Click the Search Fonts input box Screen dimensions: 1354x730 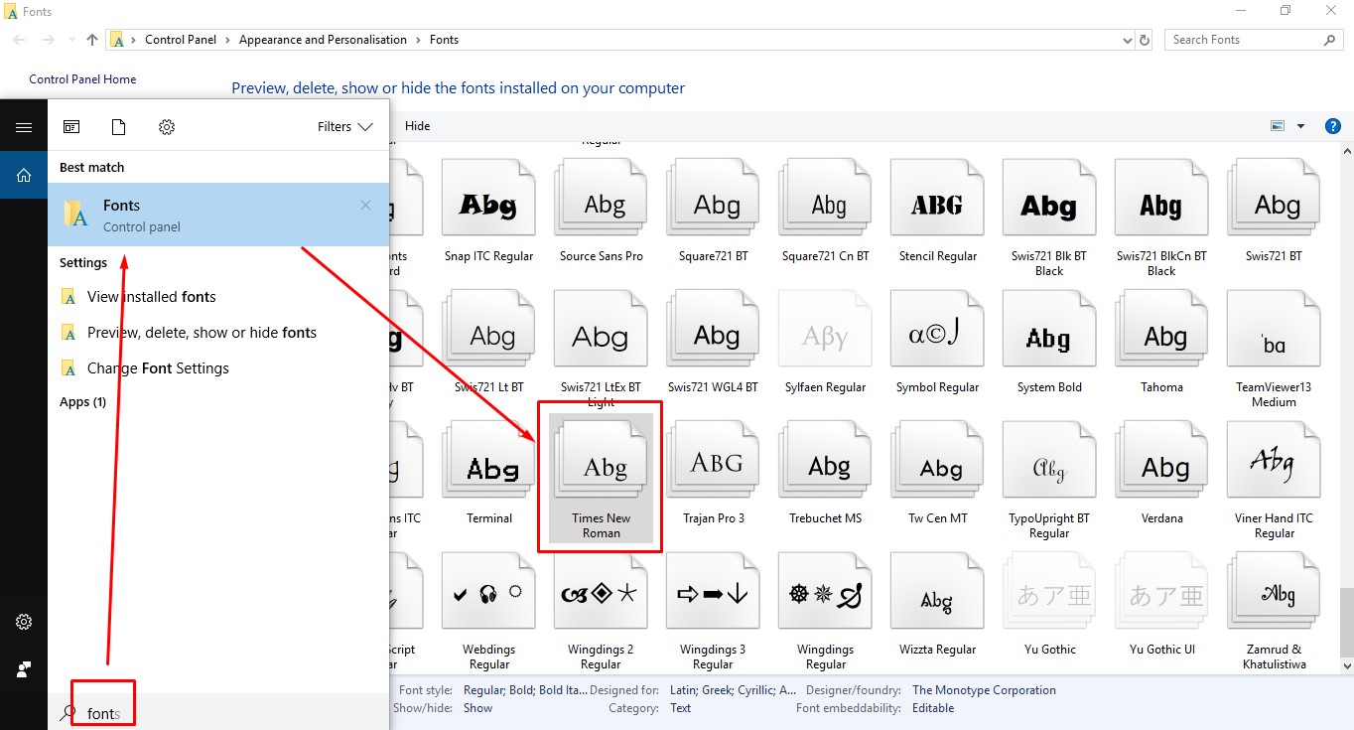(x=1245, y=40)
